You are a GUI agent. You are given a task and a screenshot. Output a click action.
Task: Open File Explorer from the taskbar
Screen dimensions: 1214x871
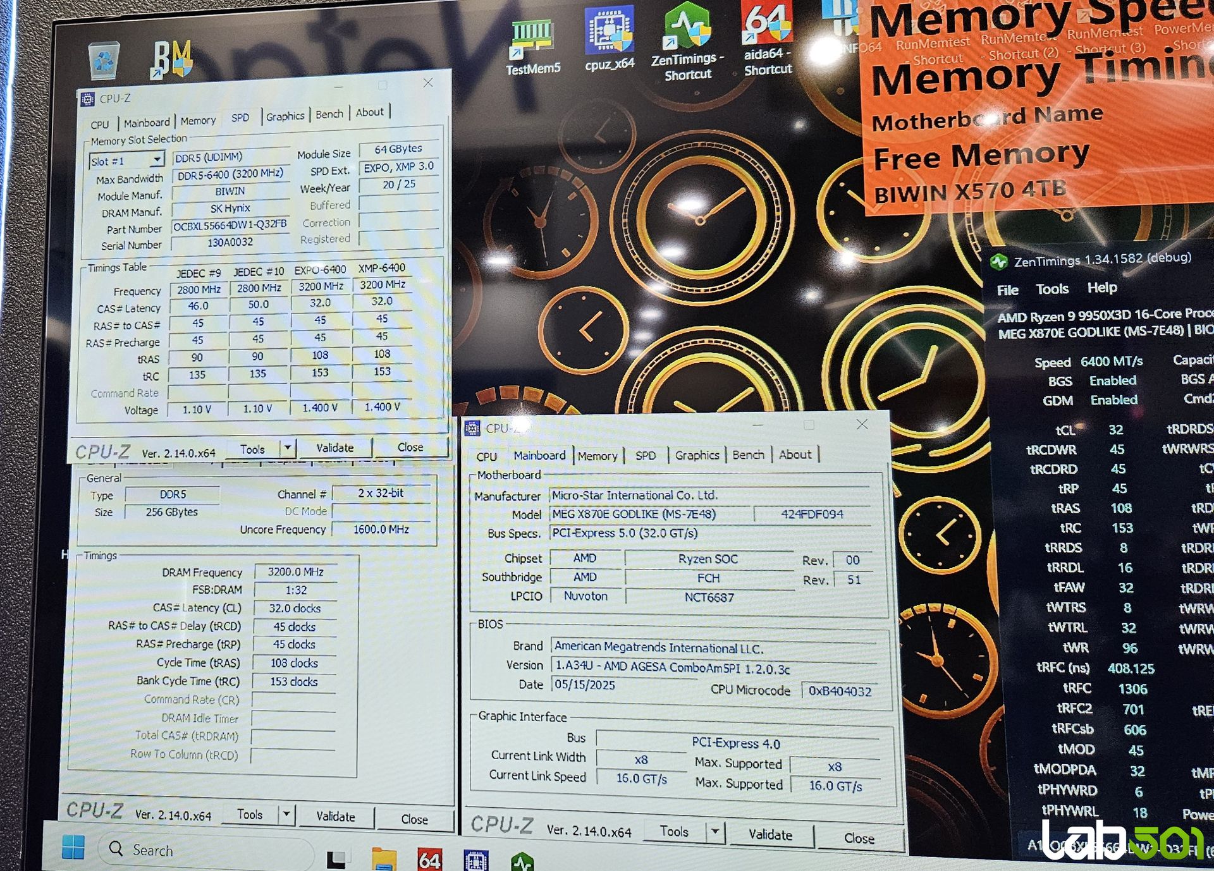(x=383, y=860)
